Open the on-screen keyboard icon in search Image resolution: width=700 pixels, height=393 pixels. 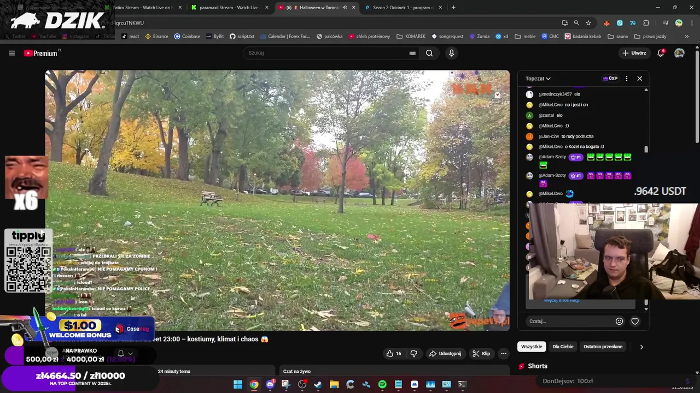click(x=412, y=53)
